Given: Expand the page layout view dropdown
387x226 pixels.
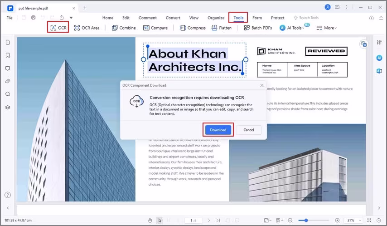Looking at the screenshot, I should pyautogui.click(x=280, y=220).
